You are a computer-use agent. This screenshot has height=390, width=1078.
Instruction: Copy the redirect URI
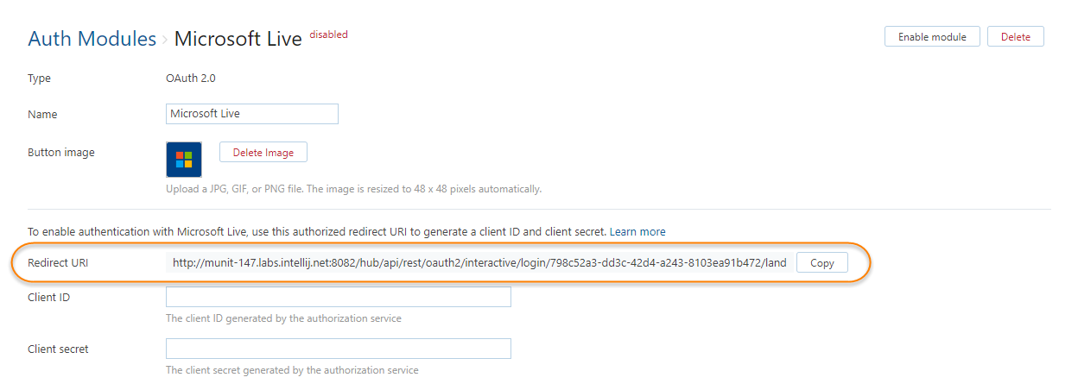click(x=821, y=263)
